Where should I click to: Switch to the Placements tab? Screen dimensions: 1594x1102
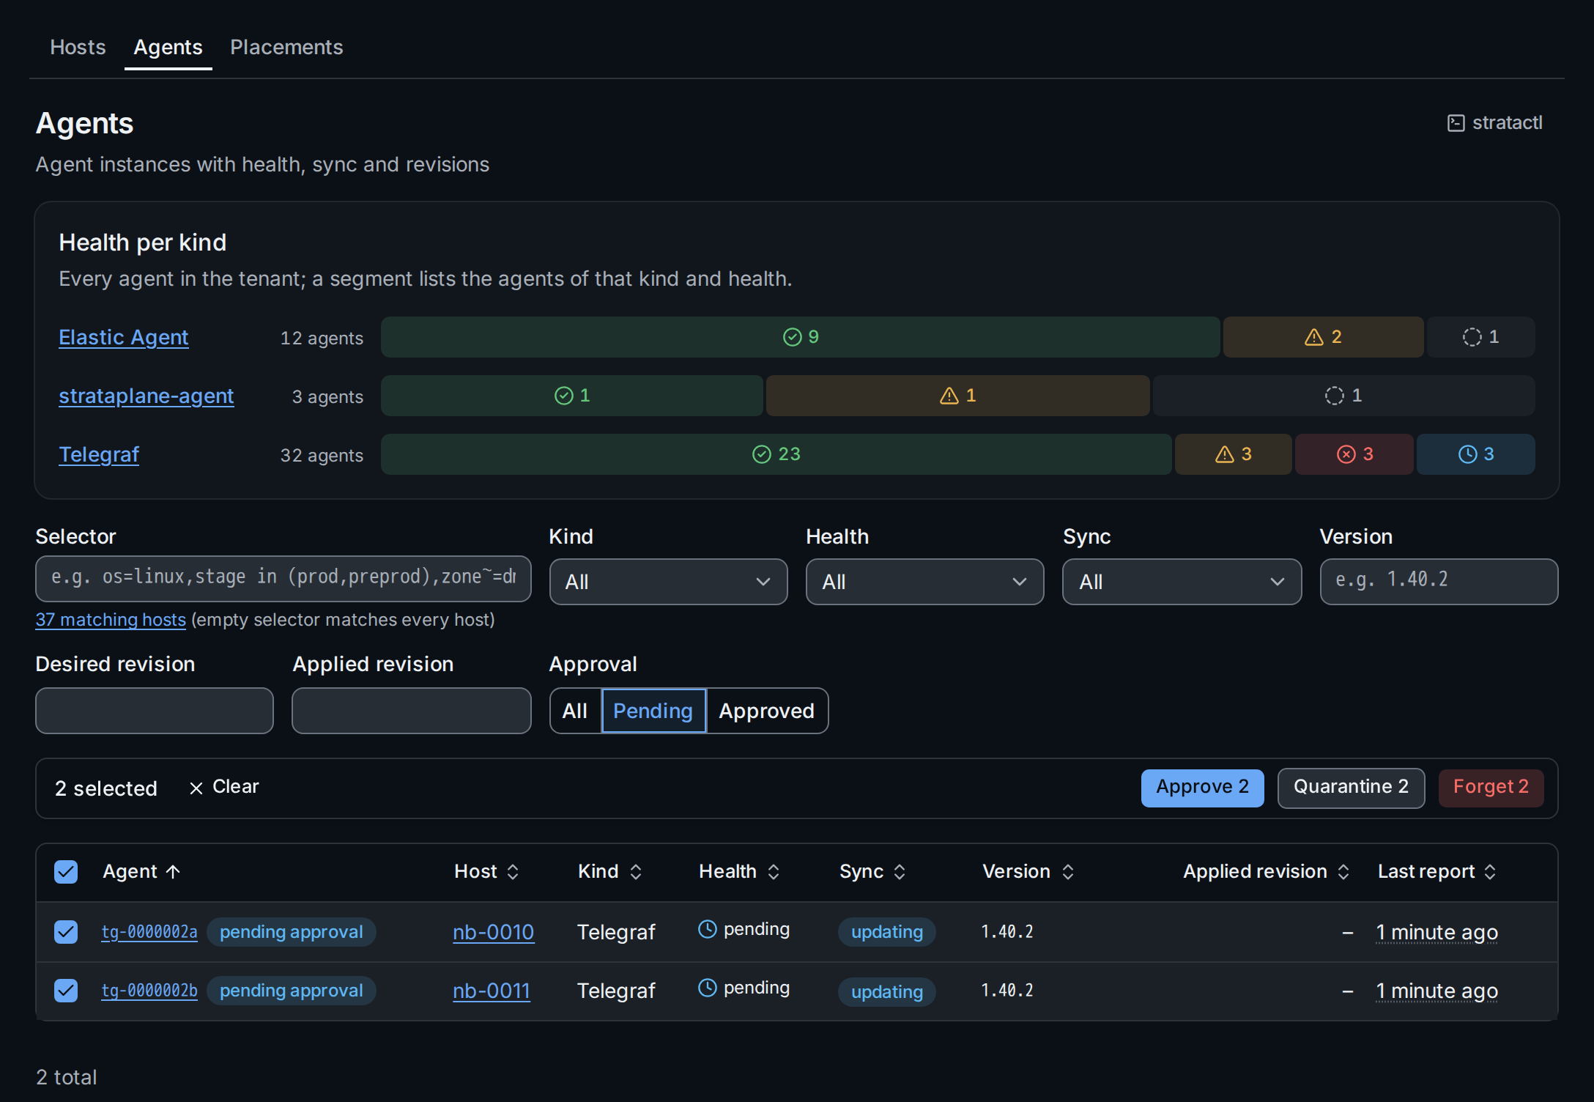[x=286, y=48]
